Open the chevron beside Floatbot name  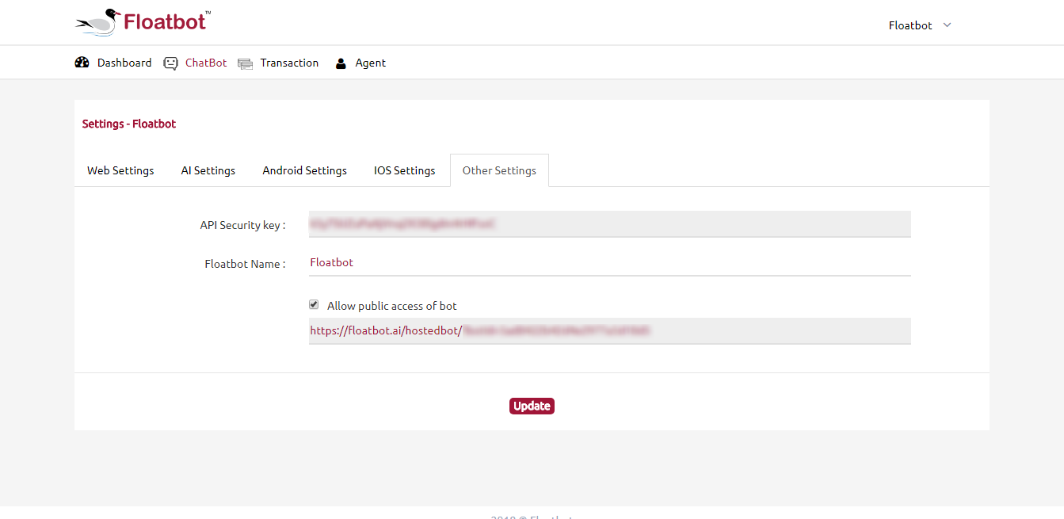tap(948, 25)
